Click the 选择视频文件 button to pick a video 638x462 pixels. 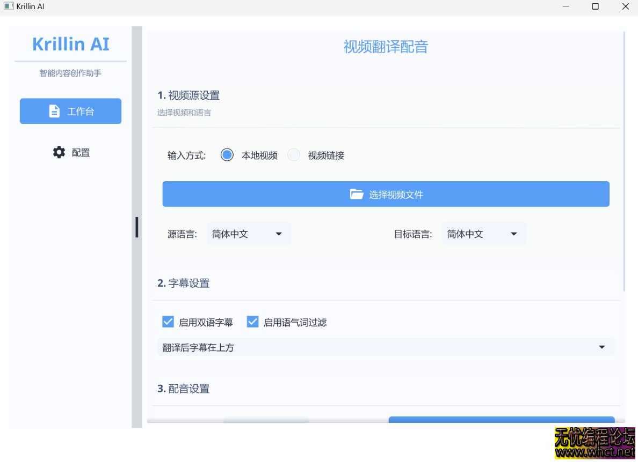(x=386, y=193)
